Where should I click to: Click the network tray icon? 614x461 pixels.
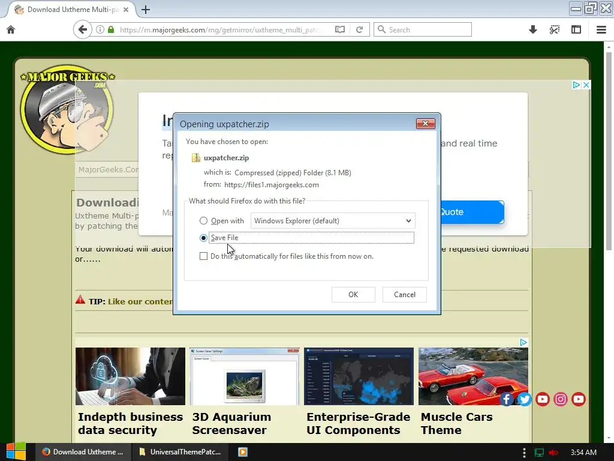[539, 453]
